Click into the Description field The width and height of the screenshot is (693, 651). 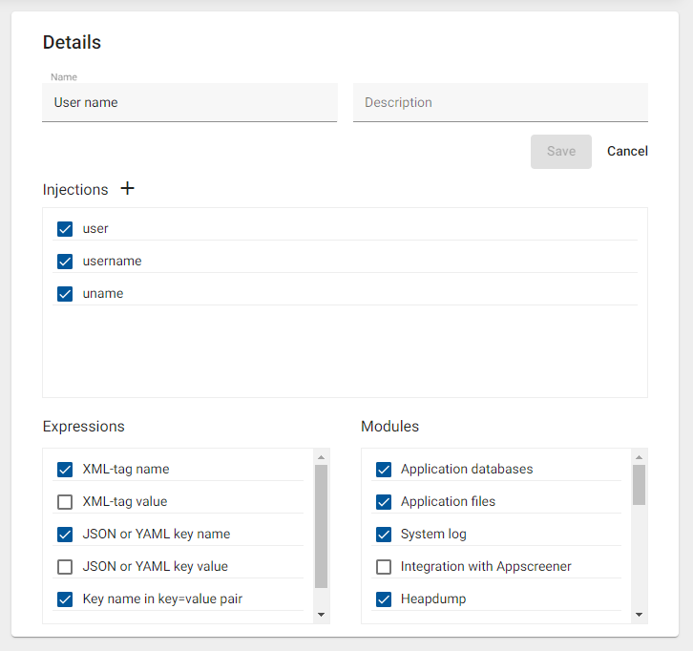(500, 102)
